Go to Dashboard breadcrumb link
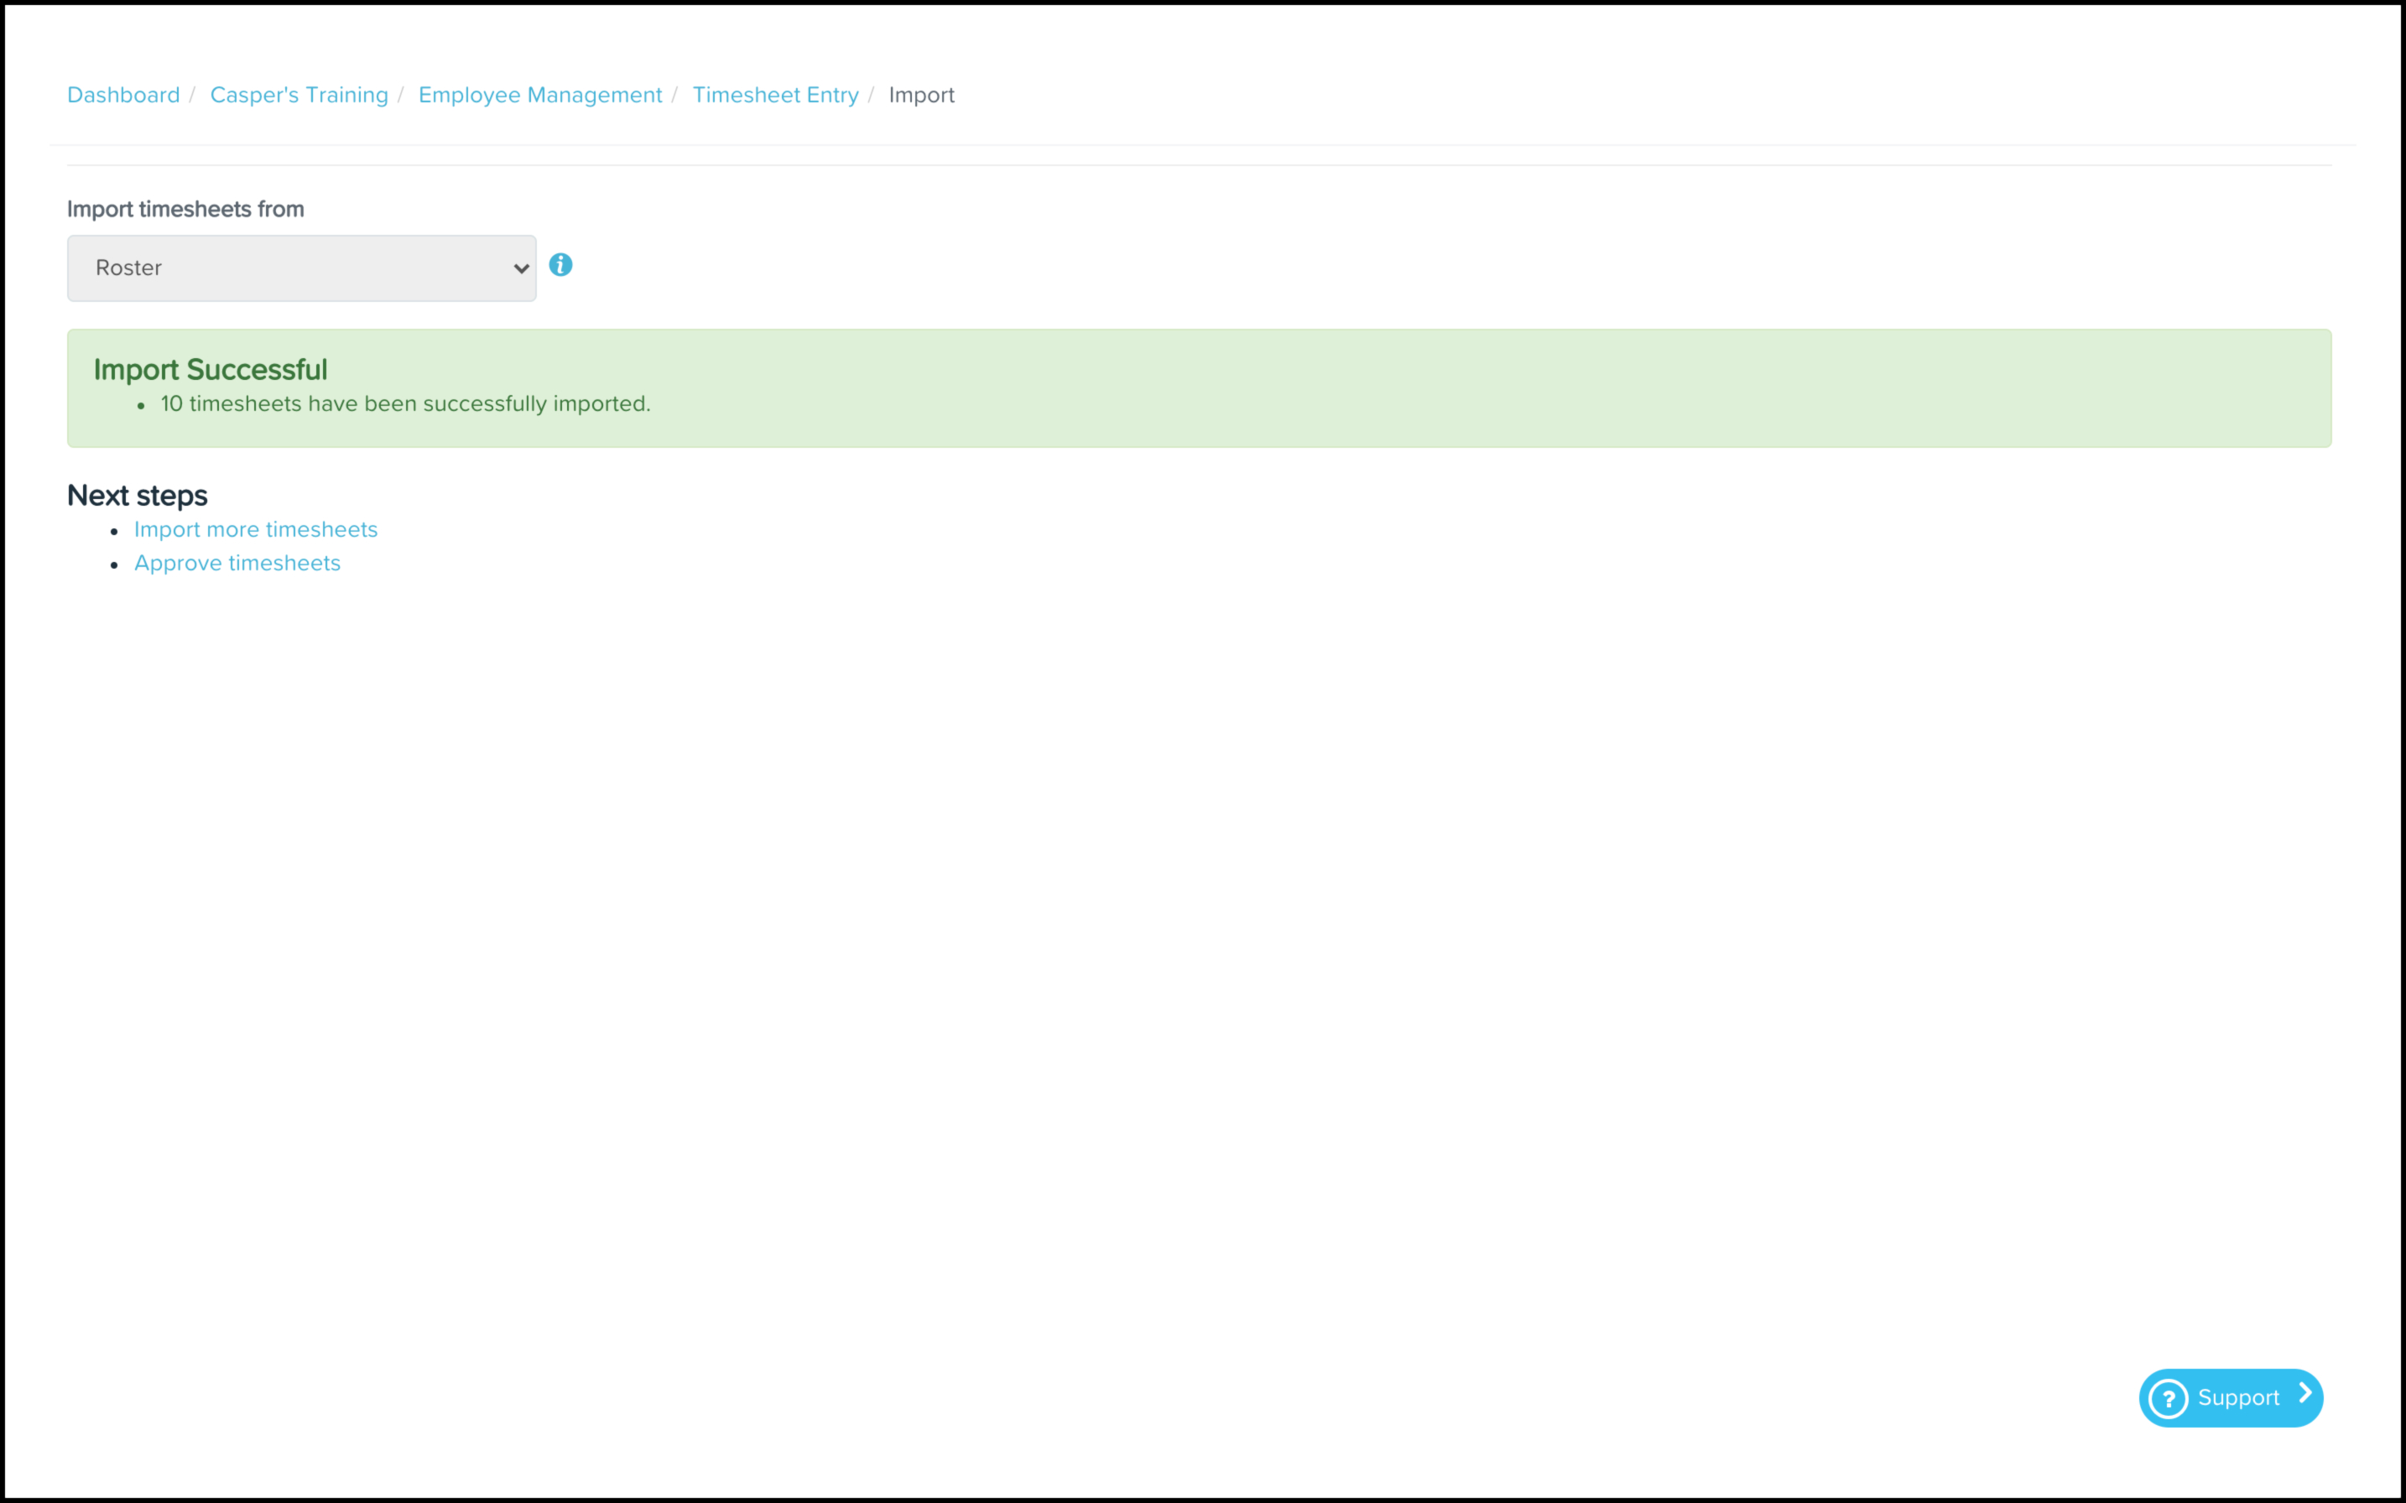 point(123,96)
